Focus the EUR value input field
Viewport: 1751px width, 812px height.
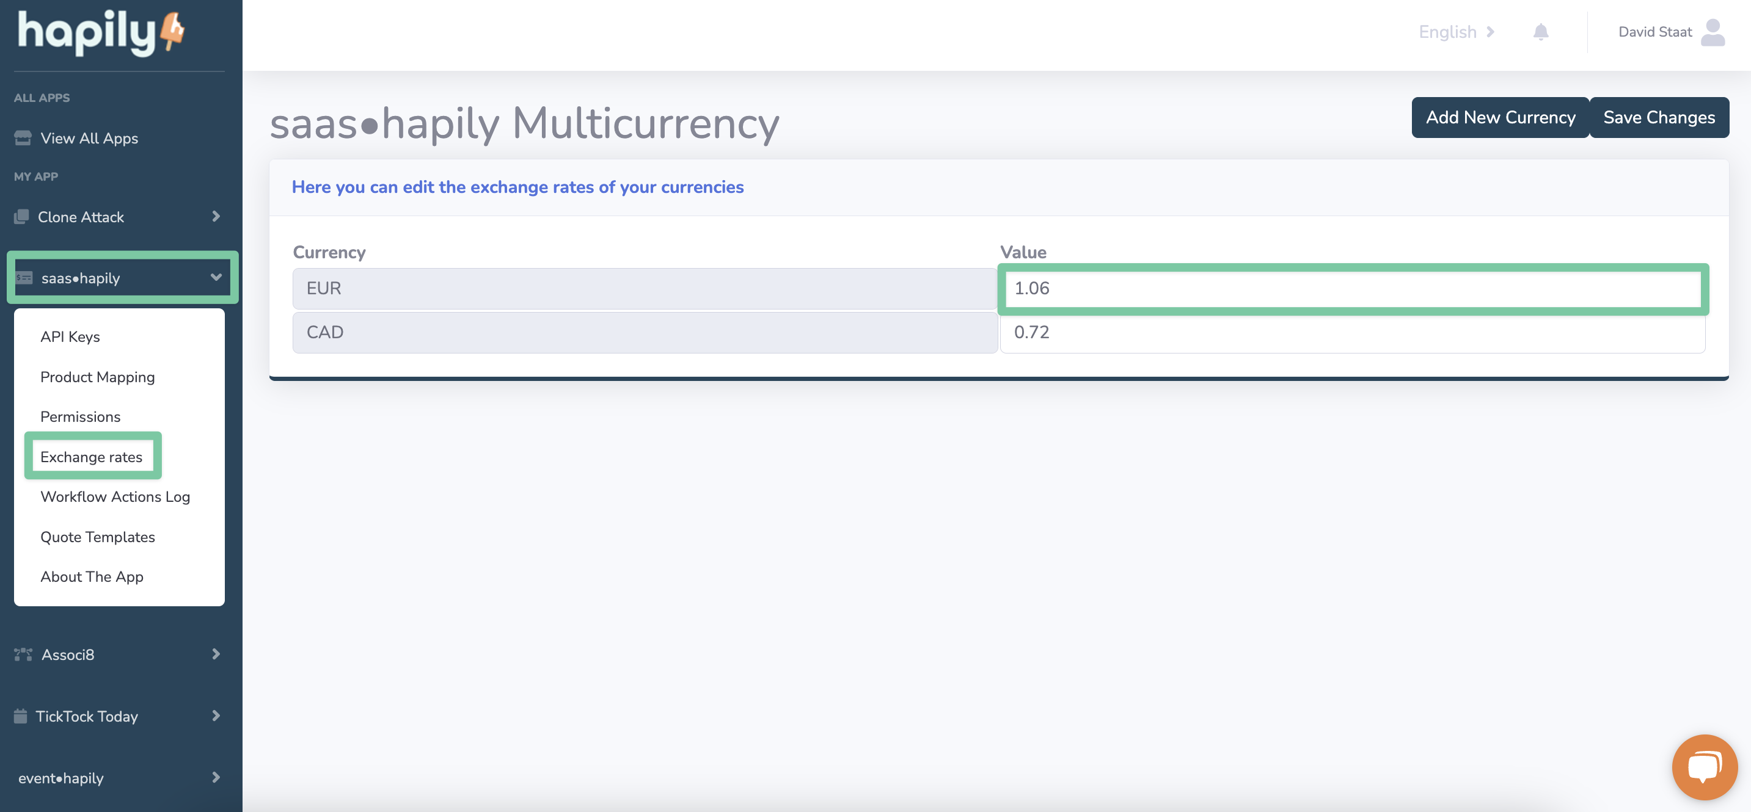coord(1352,289)
